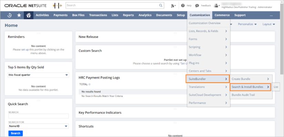Image resolution: width=284 pixels, height=137 pixels.
Task: Open the Search For Name/ID dropdown
Action: 39,126
